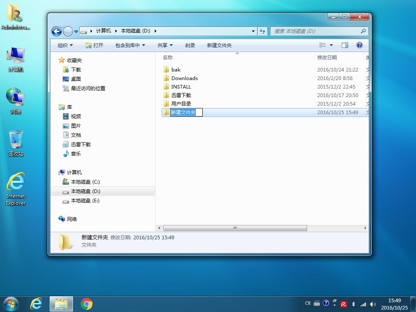The width and height of the screenshot is (416, 312).
Task: Click 刻录 in the toolbar
Action: 190,45
